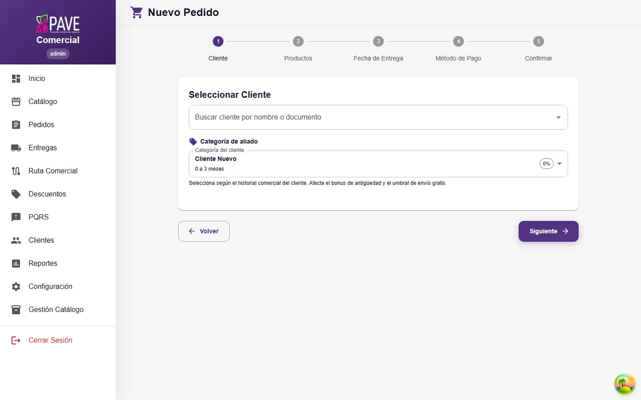Click the PAVE logo in sidebar header

[58, 24]
